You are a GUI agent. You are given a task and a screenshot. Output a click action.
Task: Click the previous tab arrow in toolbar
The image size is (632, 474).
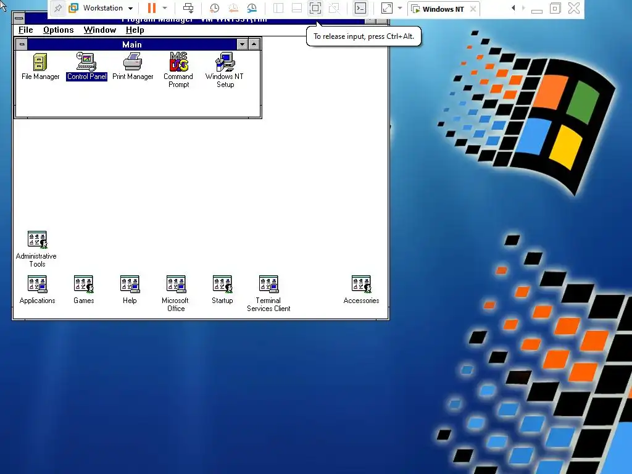pyautogui.click(x=513, y=8)
